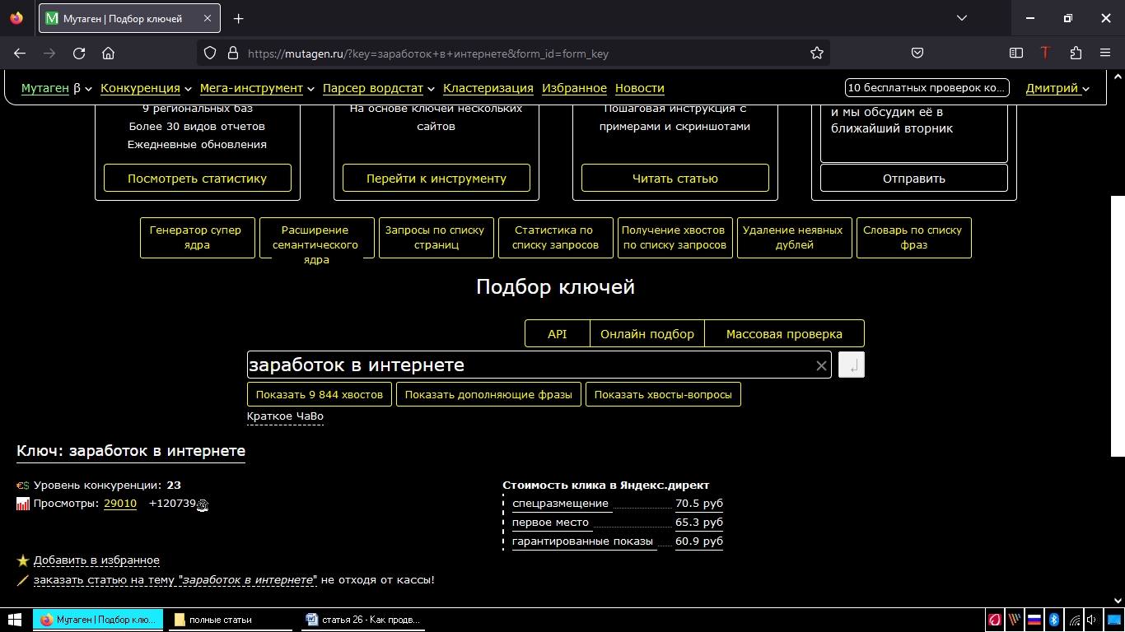Open the Новости menu item
Image resolution: width=1125 pixels, height=632 pixels.
640,88
